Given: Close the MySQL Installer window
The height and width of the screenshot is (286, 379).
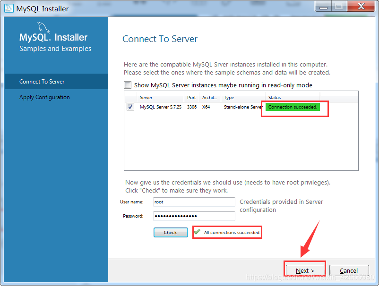Looking at the screenshot, I should point(361,6).
